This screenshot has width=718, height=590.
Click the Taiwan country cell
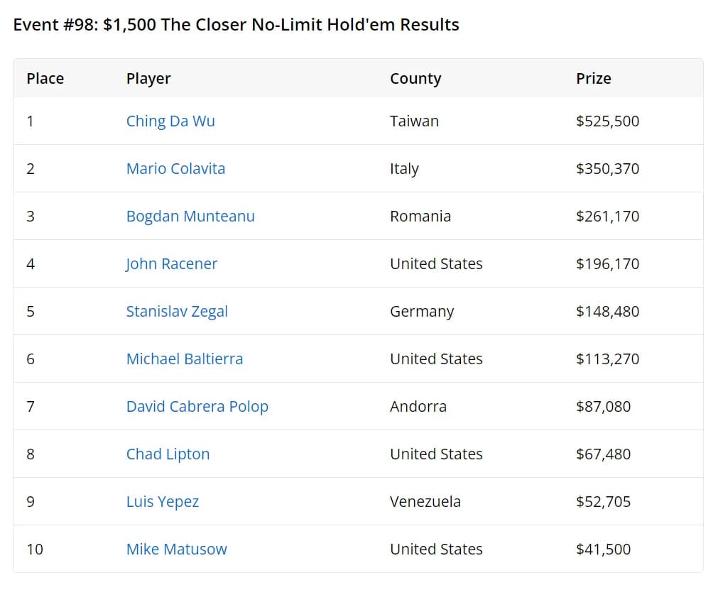pos(414,121)
